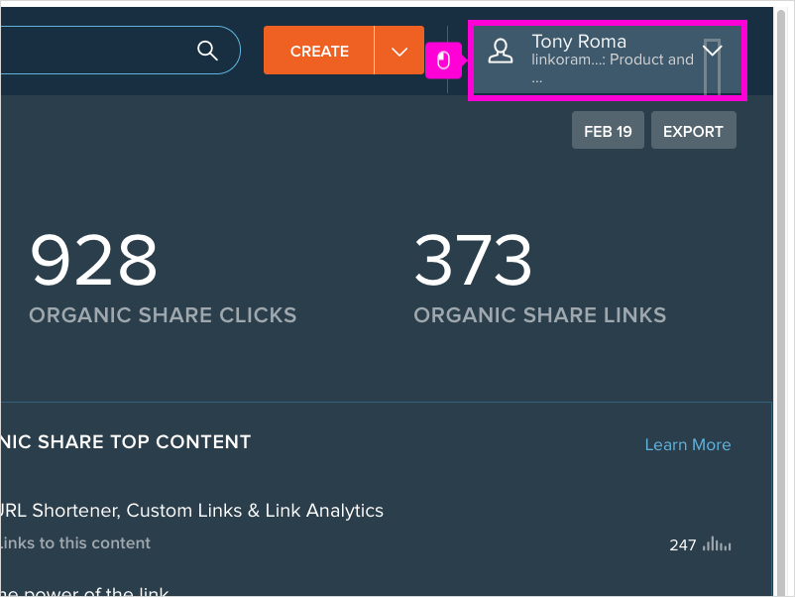795x597 pixels.
Task: Click the EXPORT button
Action: pos(694,130)
